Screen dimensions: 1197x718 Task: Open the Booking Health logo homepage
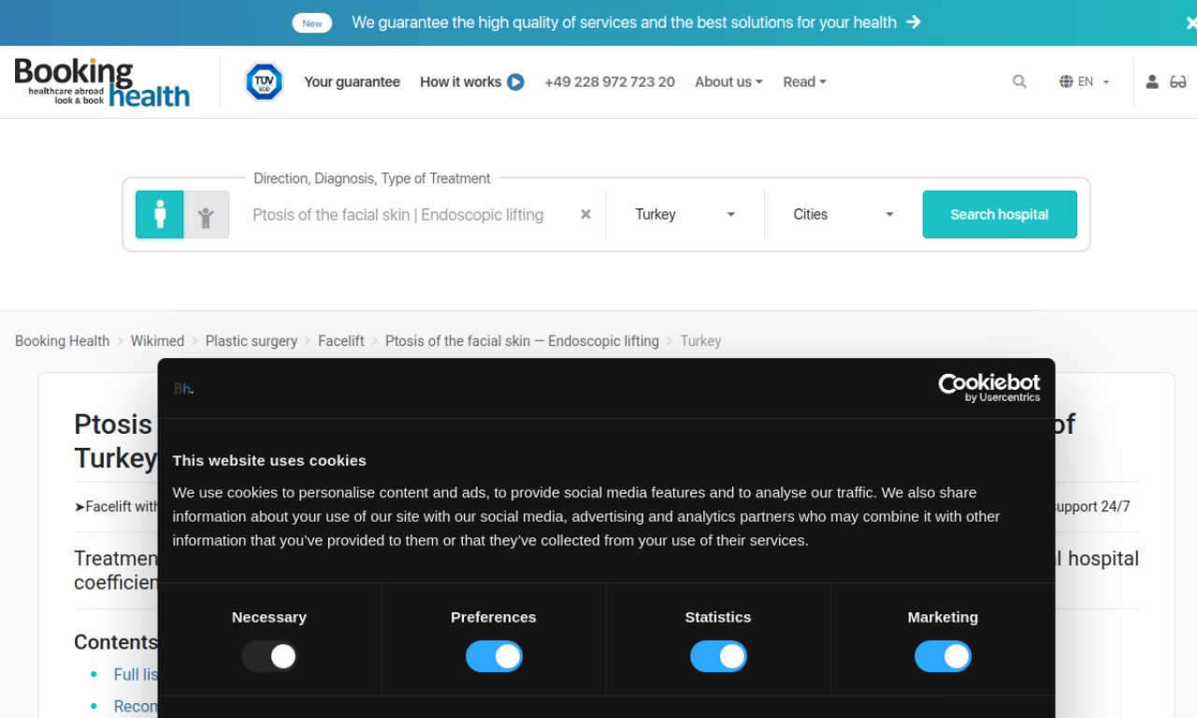tap(102, 82)
